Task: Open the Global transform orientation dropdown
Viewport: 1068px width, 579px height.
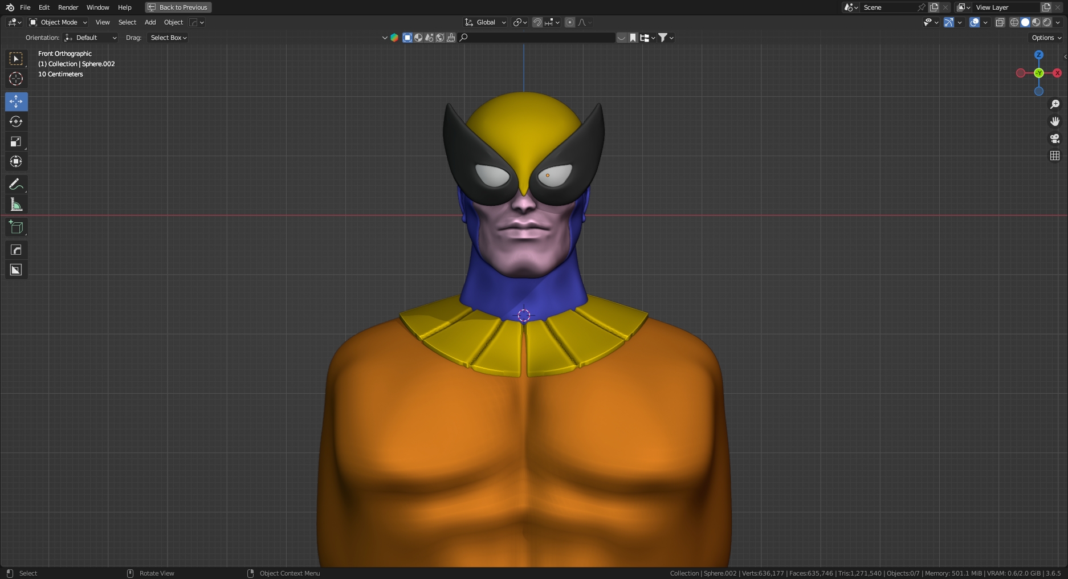Action: tap(486, 22)
